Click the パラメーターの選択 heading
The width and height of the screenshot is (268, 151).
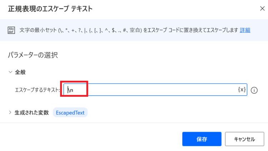33,55
